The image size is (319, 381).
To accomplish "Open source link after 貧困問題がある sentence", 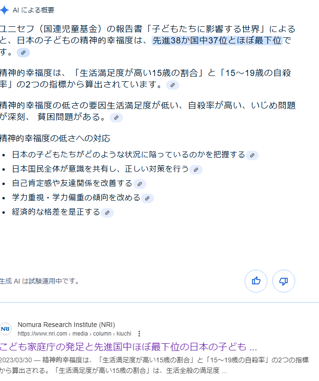I will (x=116, y=118).
